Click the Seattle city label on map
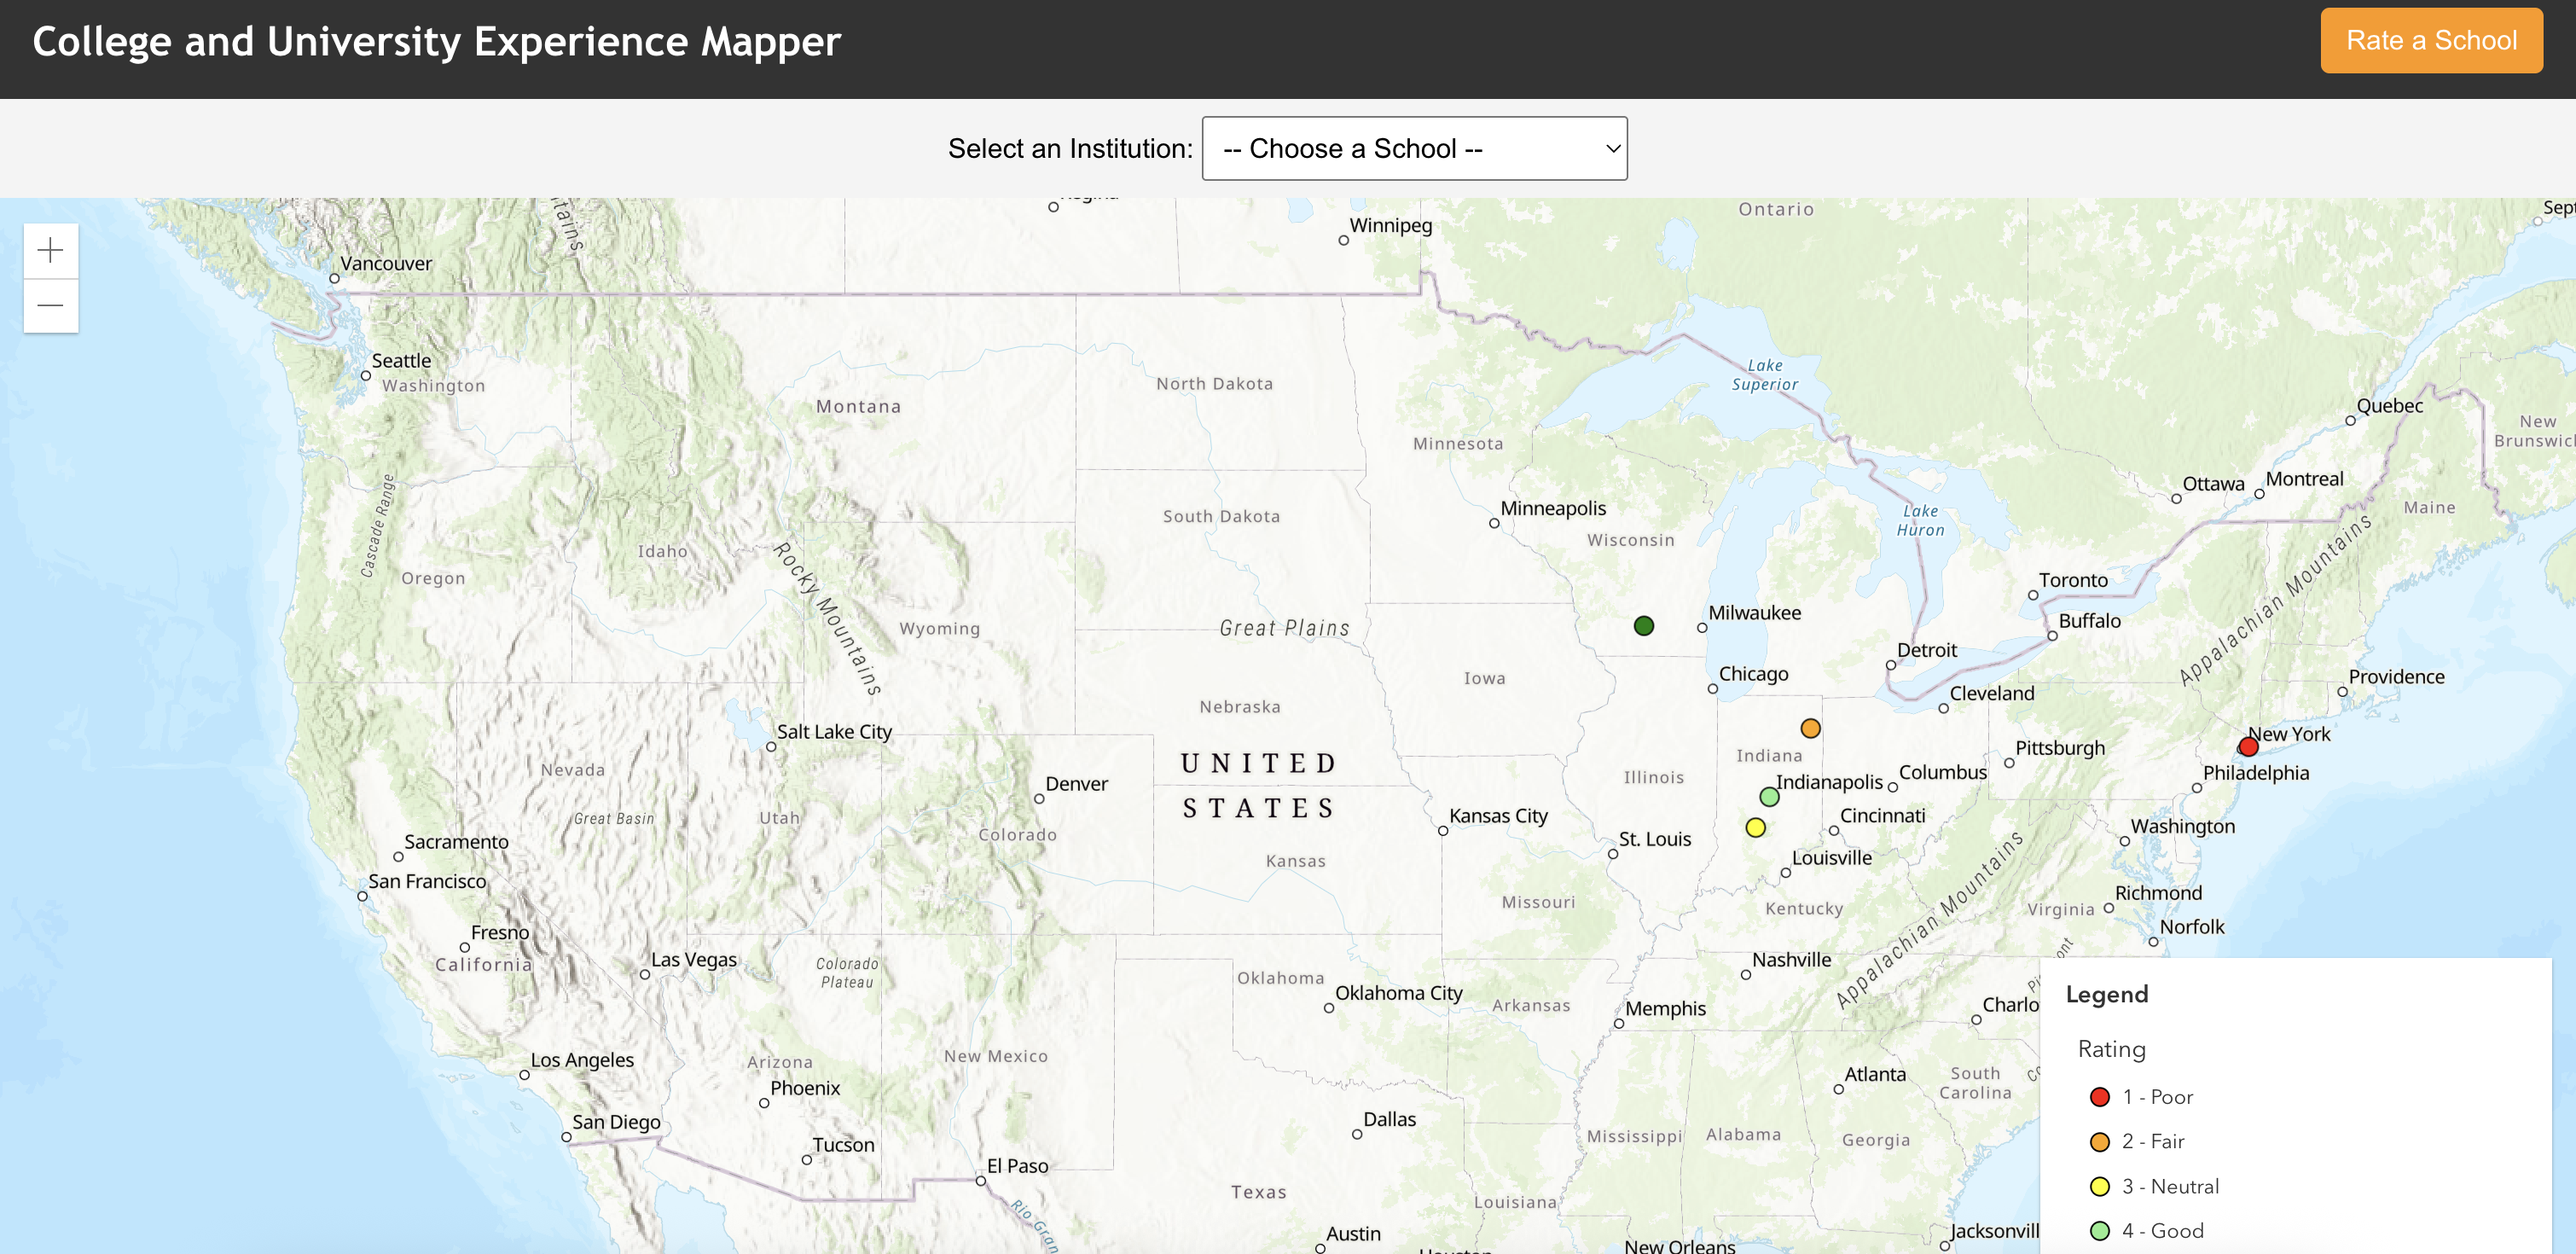Screen dimensions: 2576x1254 click(401, 361)
